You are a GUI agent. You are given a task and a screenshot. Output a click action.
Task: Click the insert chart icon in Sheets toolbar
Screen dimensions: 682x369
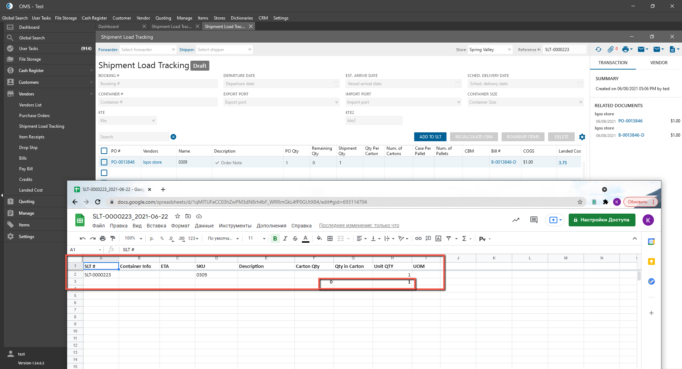coord(438,238)
